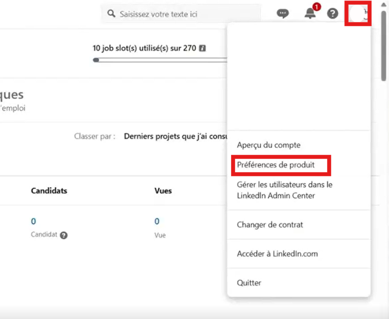389x319 pixels.
Task: Click the profile avatar in the header
Action: [358, 14]
